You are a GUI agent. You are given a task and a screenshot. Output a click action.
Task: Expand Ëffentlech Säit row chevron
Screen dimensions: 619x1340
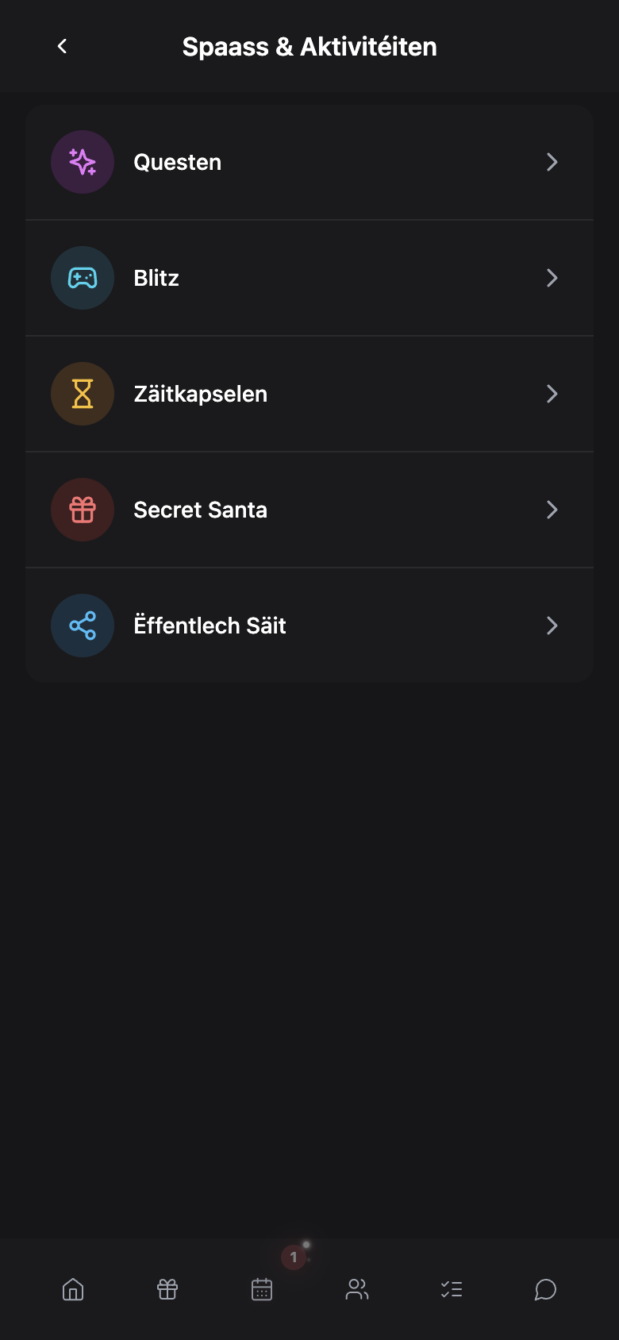[x=552, y=626]
